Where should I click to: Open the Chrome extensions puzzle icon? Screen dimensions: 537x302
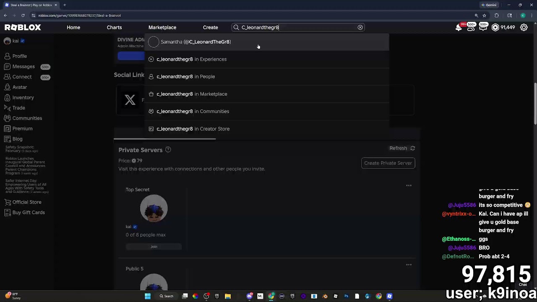point(497,16)
